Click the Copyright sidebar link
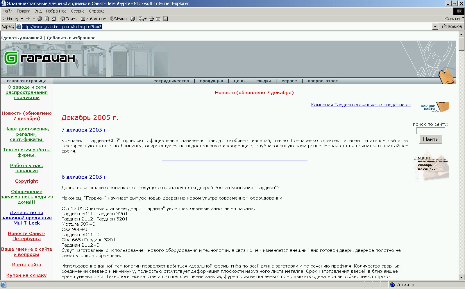465x289 pixels. (26, 181)
